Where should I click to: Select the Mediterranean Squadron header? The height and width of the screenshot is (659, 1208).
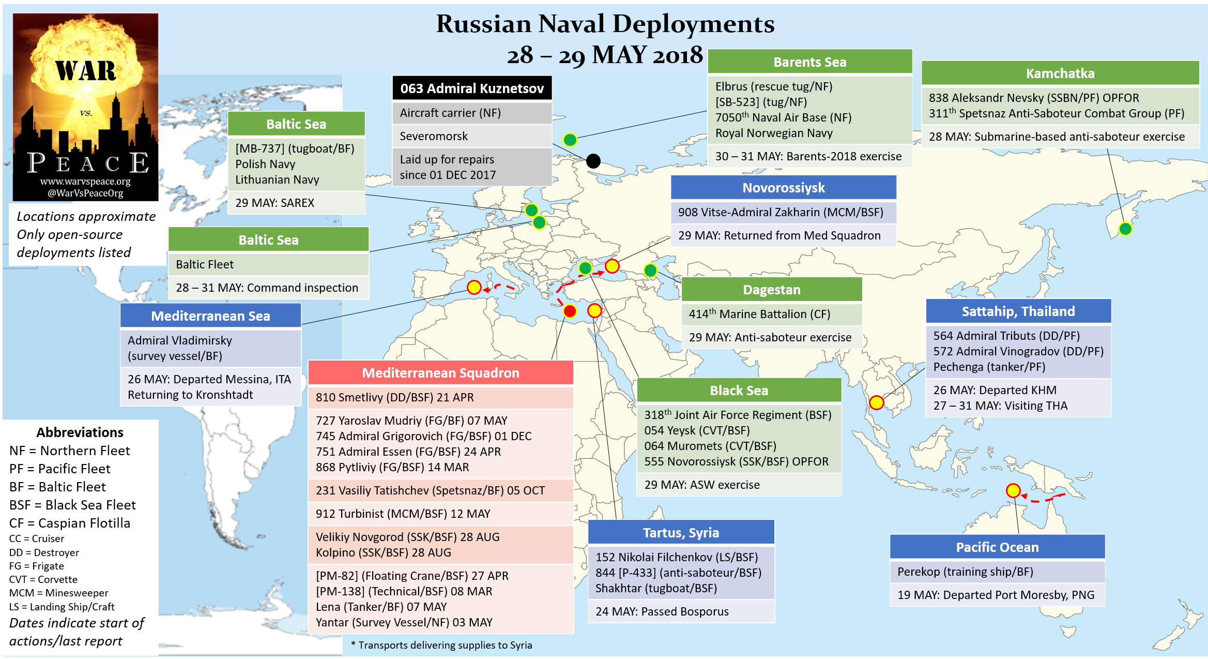click(x=441, y=373)
